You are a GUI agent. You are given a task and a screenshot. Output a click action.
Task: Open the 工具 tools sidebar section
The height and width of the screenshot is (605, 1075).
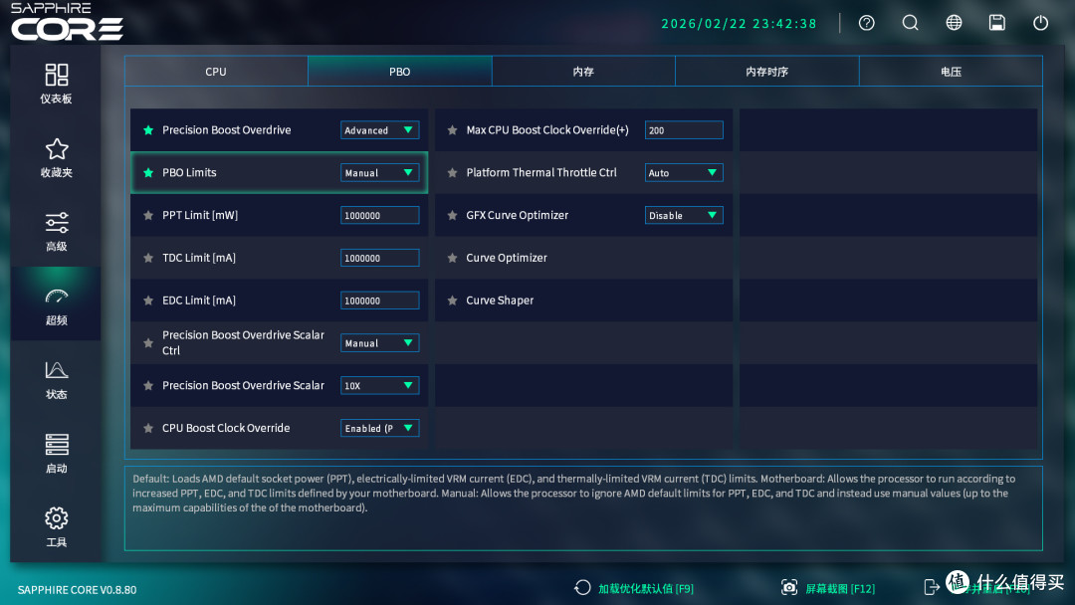click(56, 527)
